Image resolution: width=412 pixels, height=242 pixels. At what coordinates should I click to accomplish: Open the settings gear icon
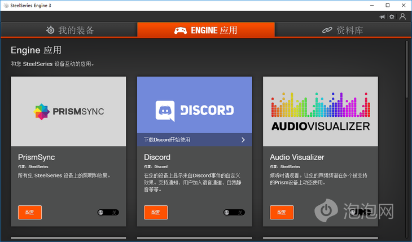coord(392,17)
